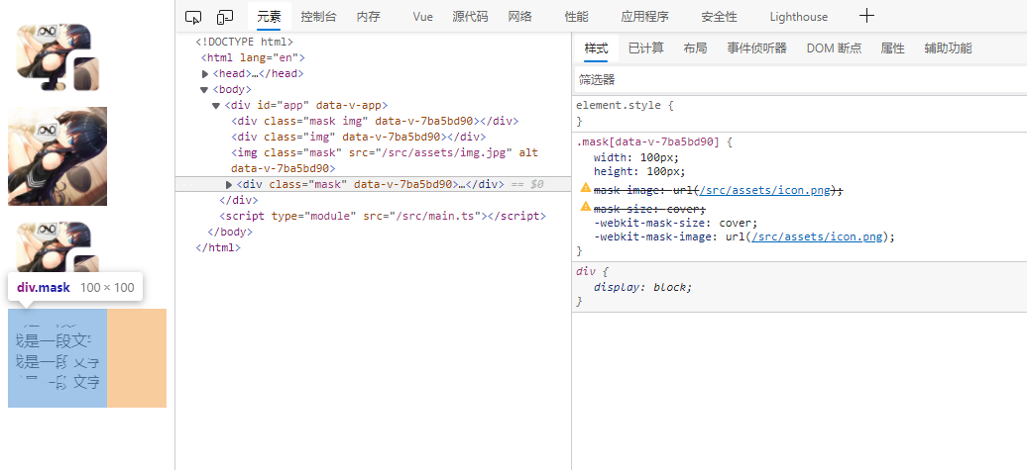Select the 布局 sidebar tab

695,48
